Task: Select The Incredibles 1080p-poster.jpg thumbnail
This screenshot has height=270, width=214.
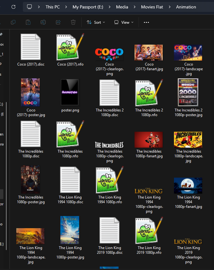Action: [x=30, y=179]
